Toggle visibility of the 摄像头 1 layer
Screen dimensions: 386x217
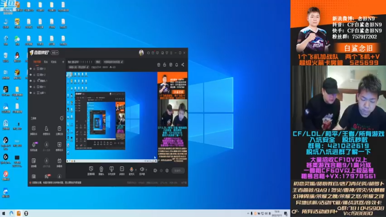coord(30,81)
